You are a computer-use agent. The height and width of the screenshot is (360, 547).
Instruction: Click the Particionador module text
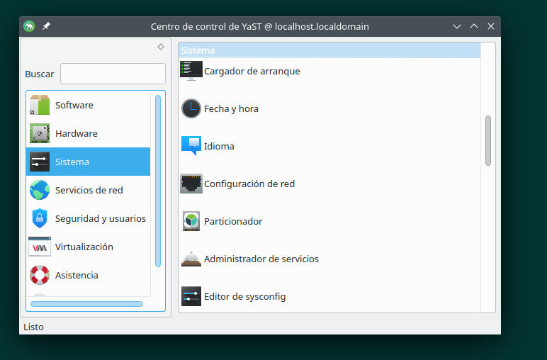233,222
